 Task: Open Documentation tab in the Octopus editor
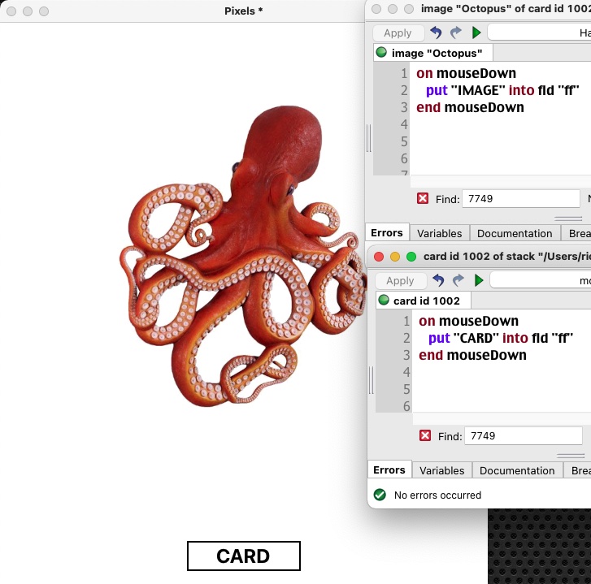tap(515, 233)
